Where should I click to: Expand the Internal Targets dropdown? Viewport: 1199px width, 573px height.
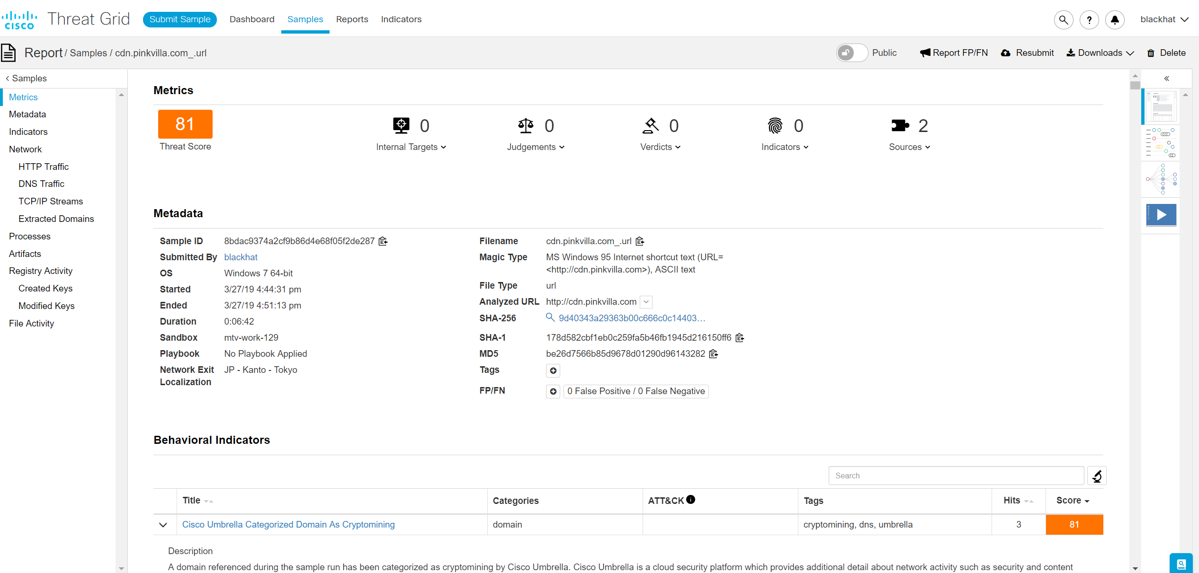[411, 147]
